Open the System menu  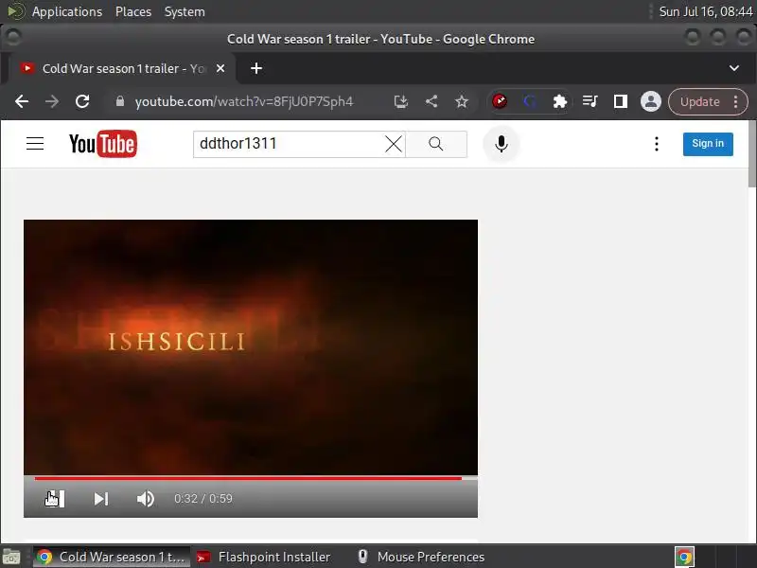(185, 11)
